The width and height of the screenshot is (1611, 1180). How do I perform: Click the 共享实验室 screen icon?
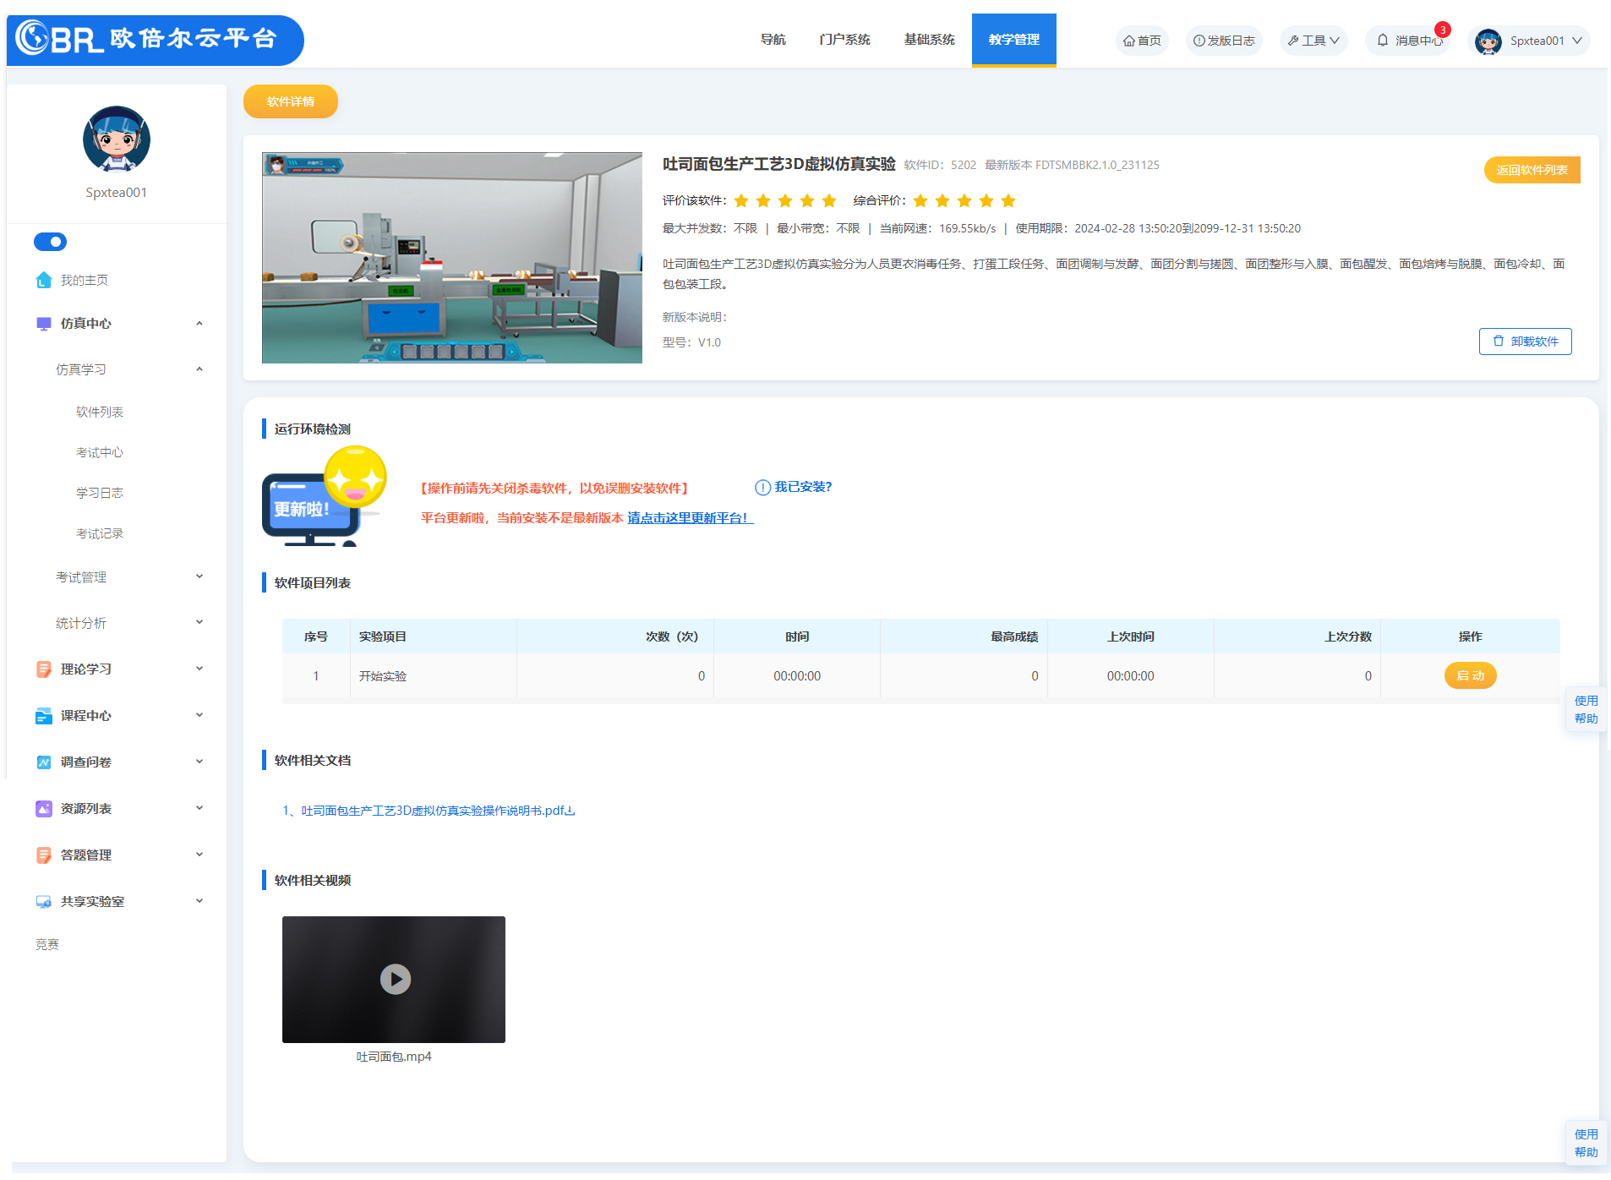coord(44,902)
